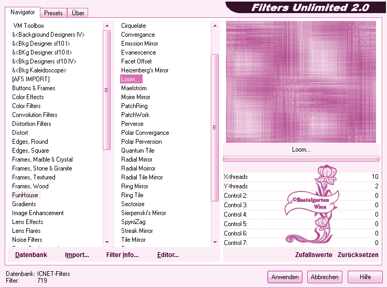Select &<Background Designers IV> category
387x288 pixels.
click(48, 35)
